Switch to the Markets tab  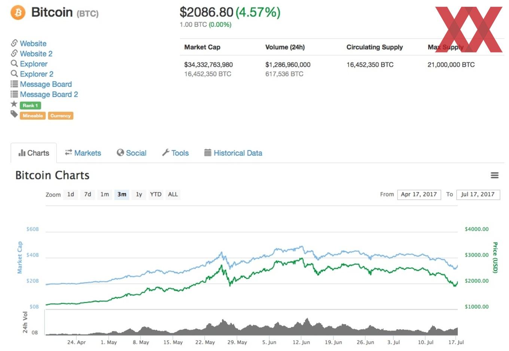pos(83,153)
